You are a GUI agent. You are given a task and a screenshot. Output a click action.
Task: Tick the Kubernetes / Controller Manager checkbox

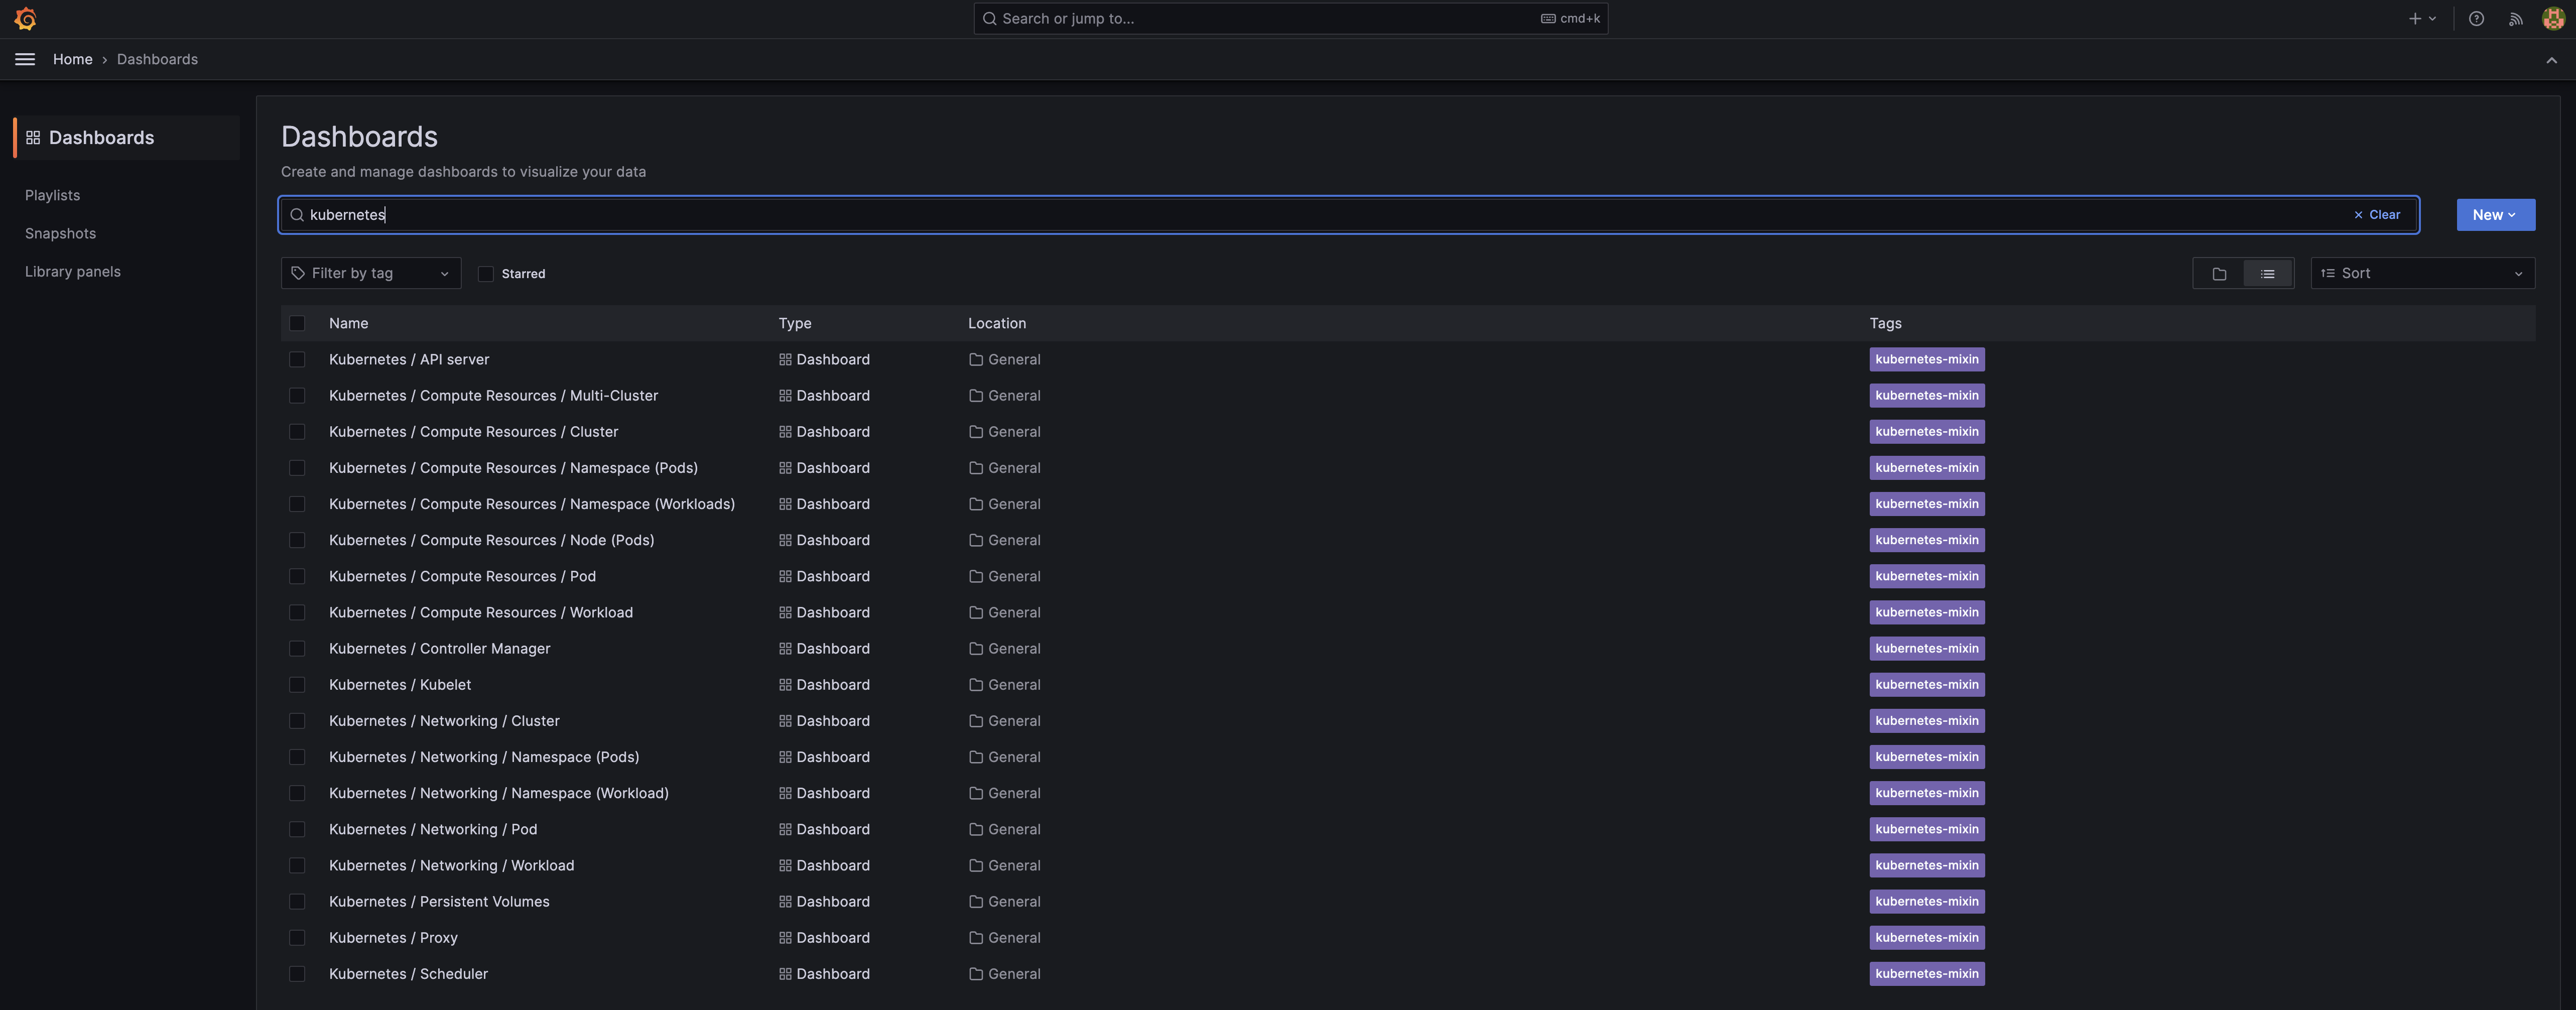(297, 649)
